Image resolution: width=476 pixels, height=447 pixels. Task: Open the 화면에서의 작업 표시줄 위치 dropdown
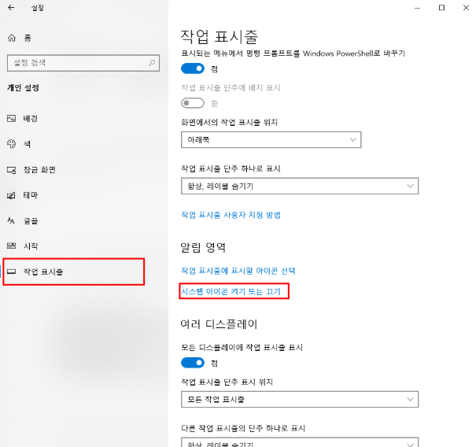click(271, 140)
